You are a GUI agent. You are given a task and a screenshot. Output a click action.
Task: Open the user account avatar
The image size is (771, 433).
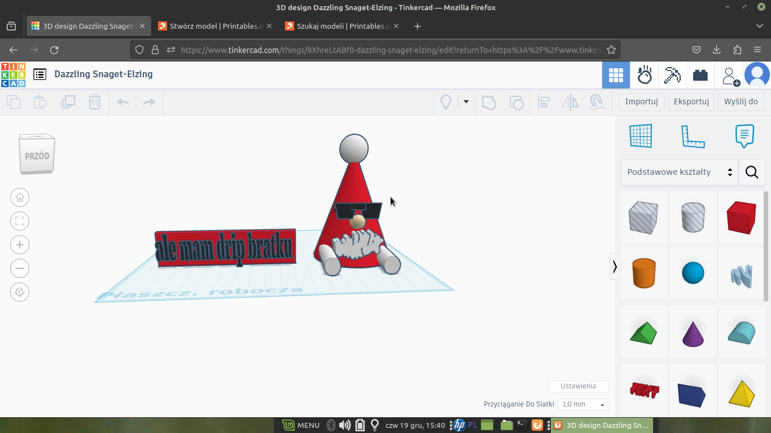pos(757,75)
